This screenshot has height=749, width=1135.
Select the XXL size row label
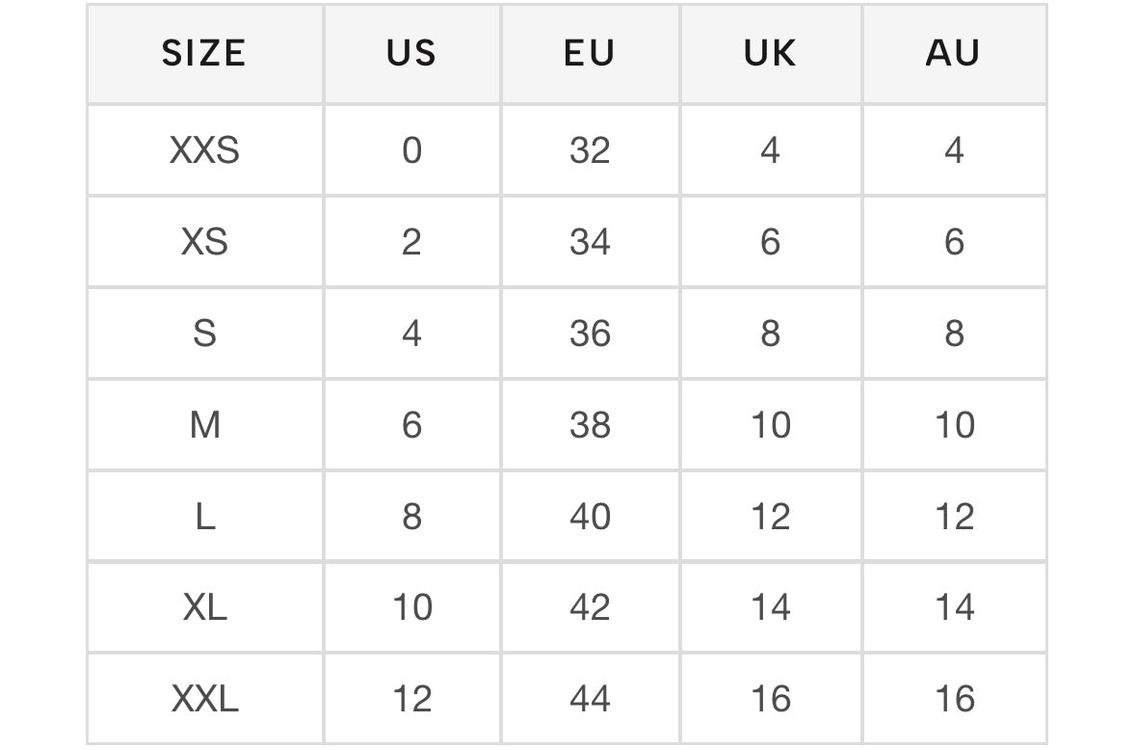(x=204, y=699)
